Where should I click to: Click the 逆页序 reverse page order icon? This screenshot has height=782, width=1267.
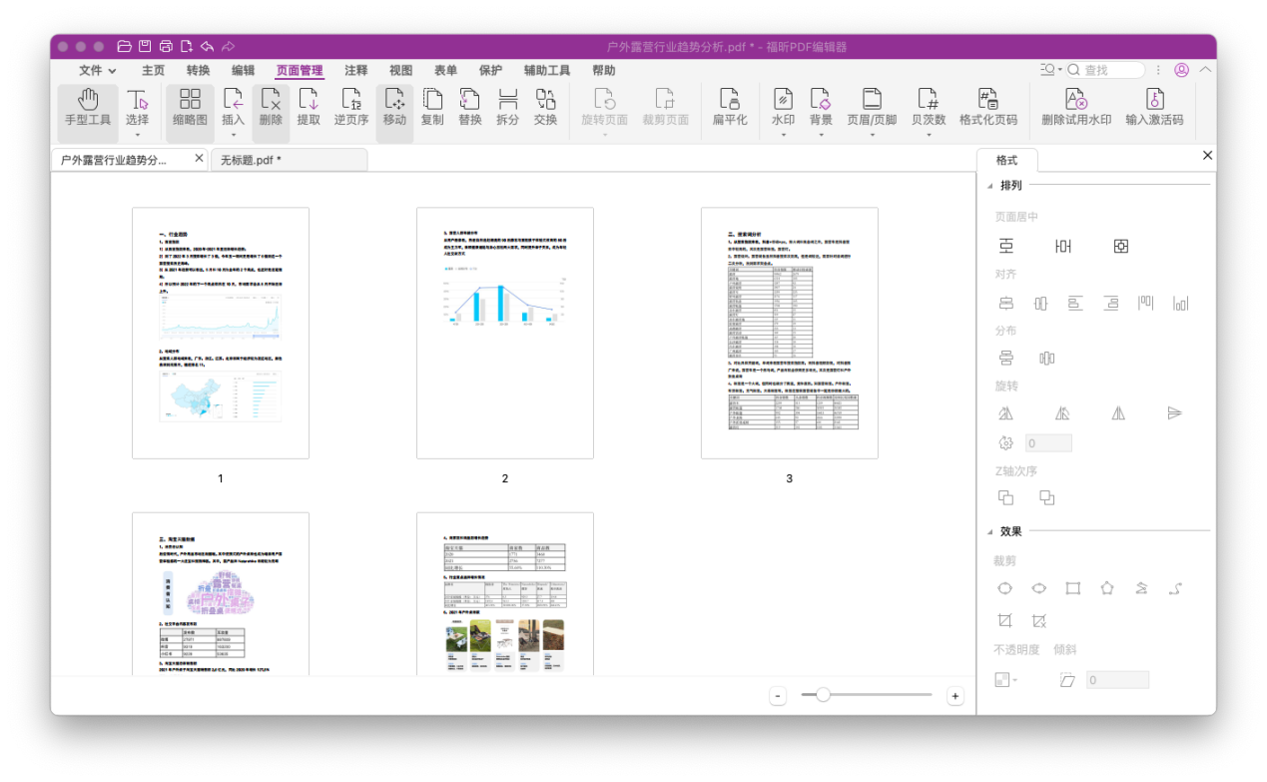(351, 108)
